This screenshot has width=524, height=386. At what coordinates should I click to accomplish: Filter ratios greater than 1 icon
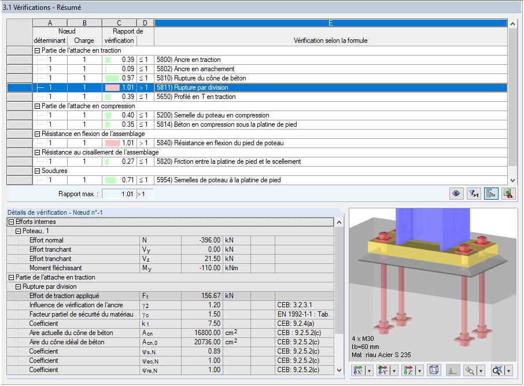[474, 194]
